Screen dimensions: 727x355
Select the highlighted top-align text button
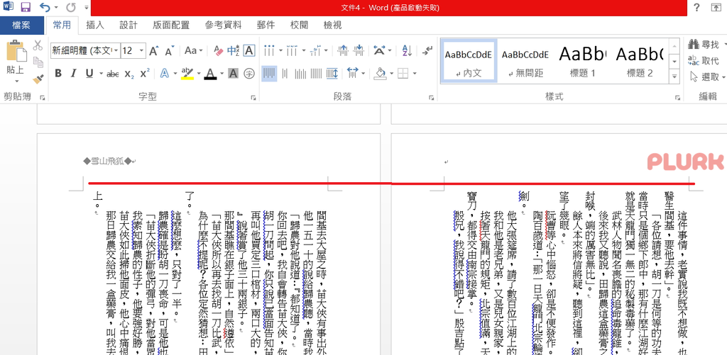point(269,73)
